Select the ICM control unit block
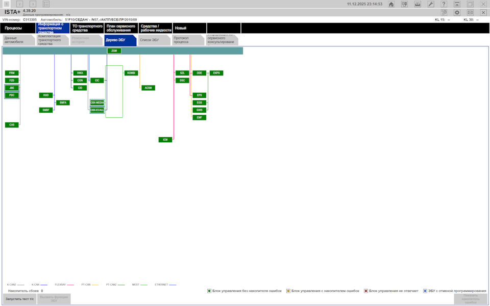The image size is (490, 306). click(165, 140)
